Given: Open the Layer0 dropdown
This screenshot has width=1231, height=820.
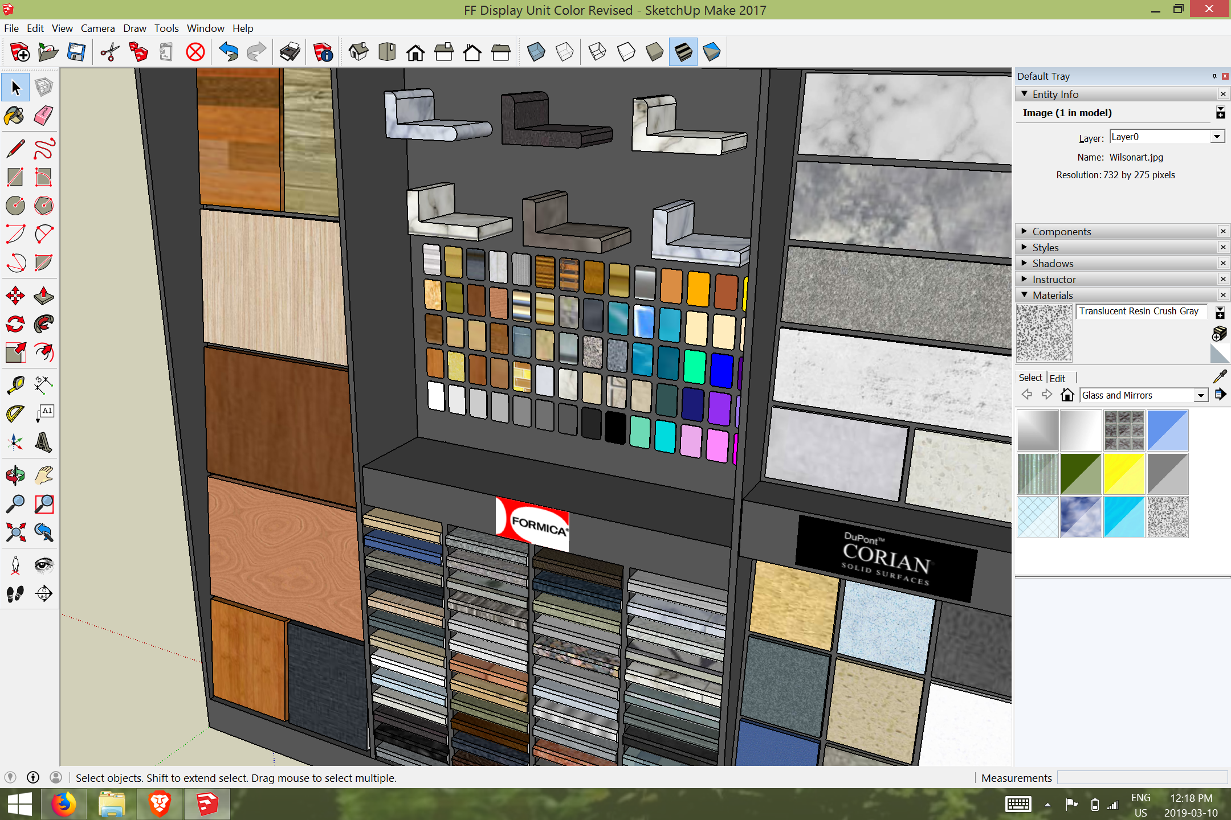Looking at the screenshot, I should (1217, 137).
